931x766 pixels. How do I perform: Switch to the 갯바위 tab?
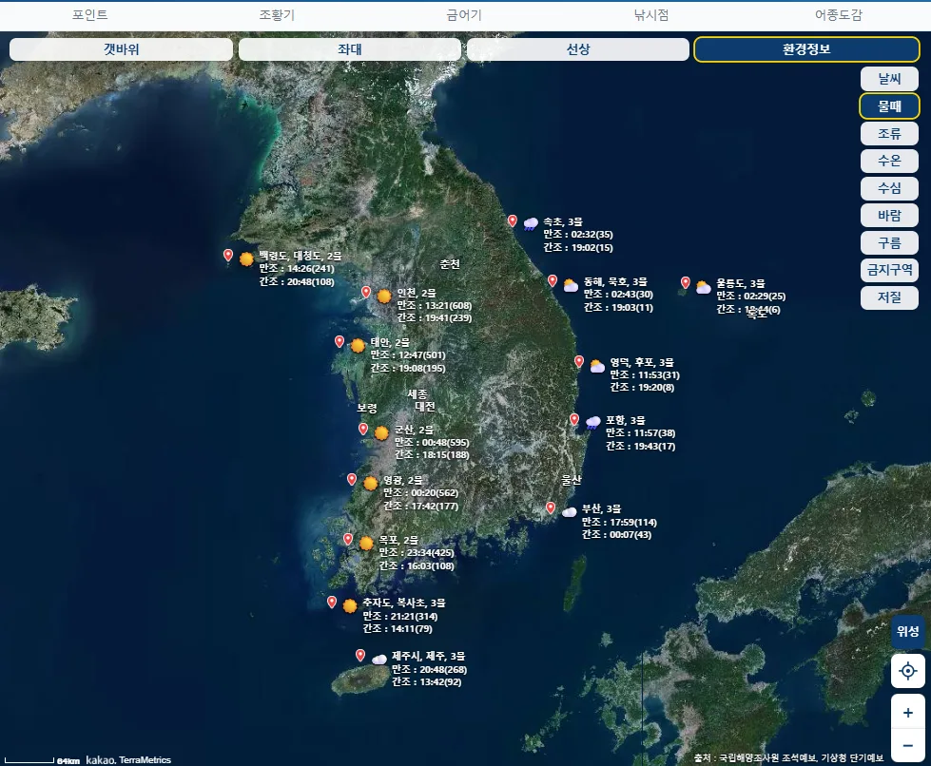click(x=121, y=49)
